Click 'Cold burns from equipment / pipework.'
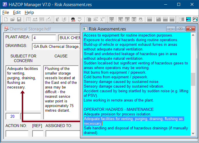The height and width of the screenshot is (143, 199). click(x=116, y=77)
